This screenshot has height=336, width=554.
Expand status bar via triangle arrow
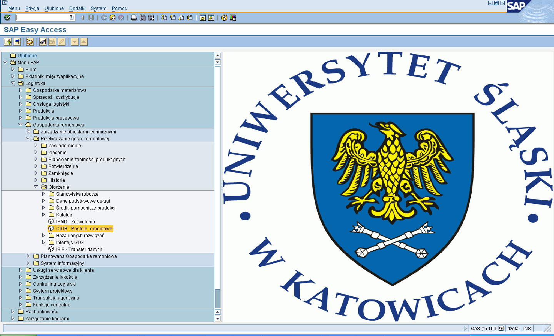[465, 329]
